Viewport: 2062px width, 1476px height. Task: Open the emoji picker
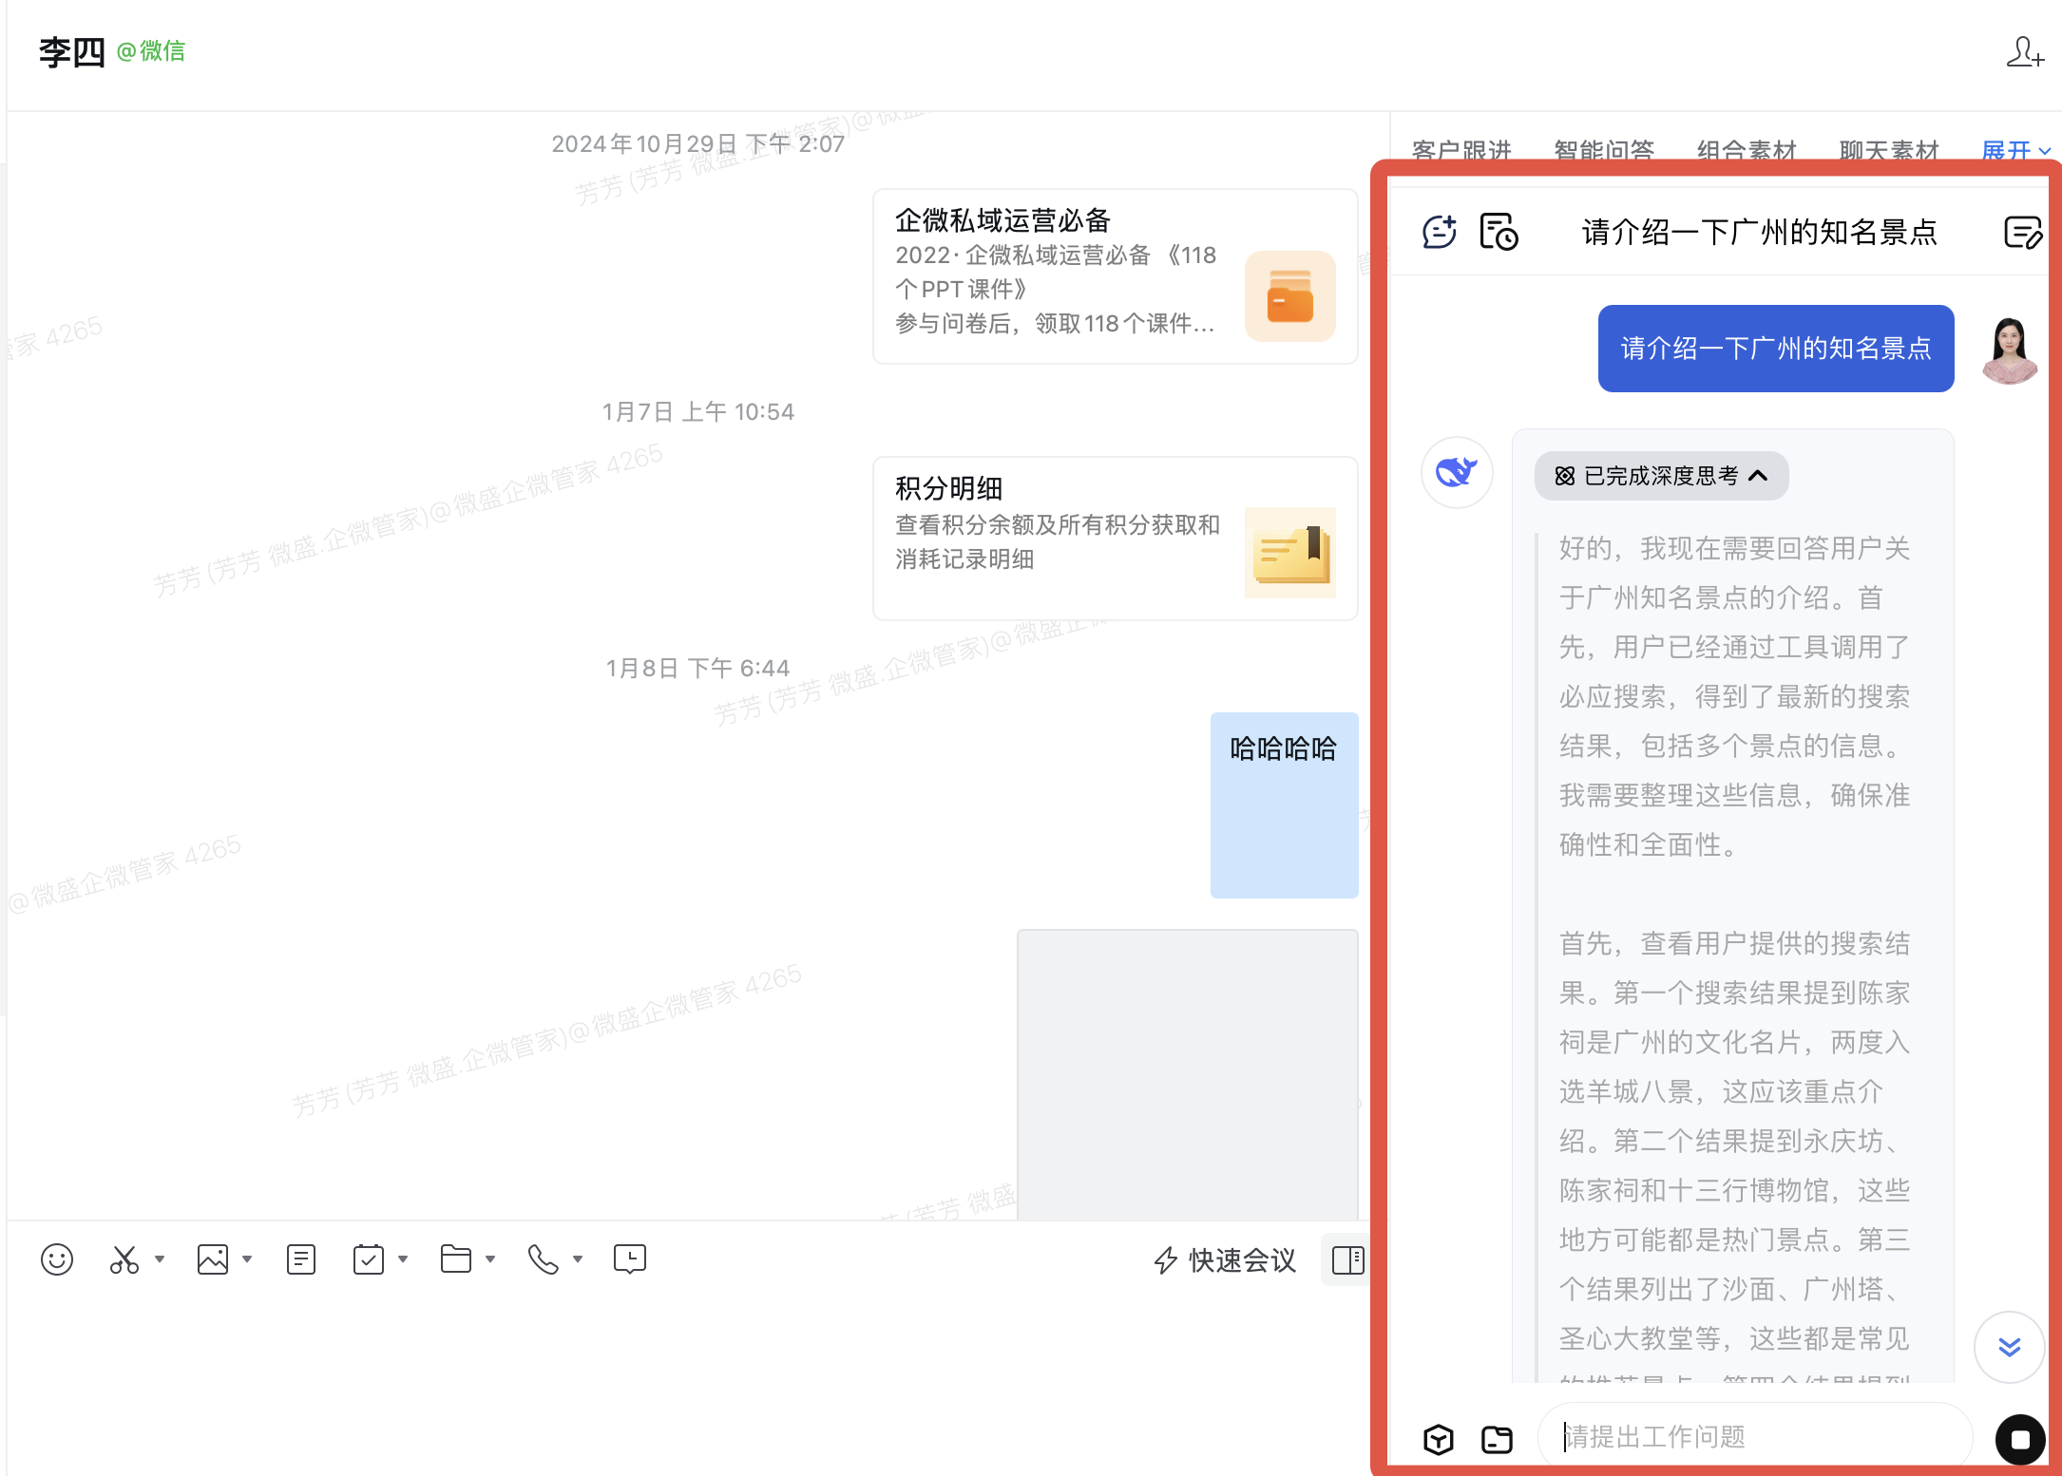pyautogui.click(x=57, y=1259)
